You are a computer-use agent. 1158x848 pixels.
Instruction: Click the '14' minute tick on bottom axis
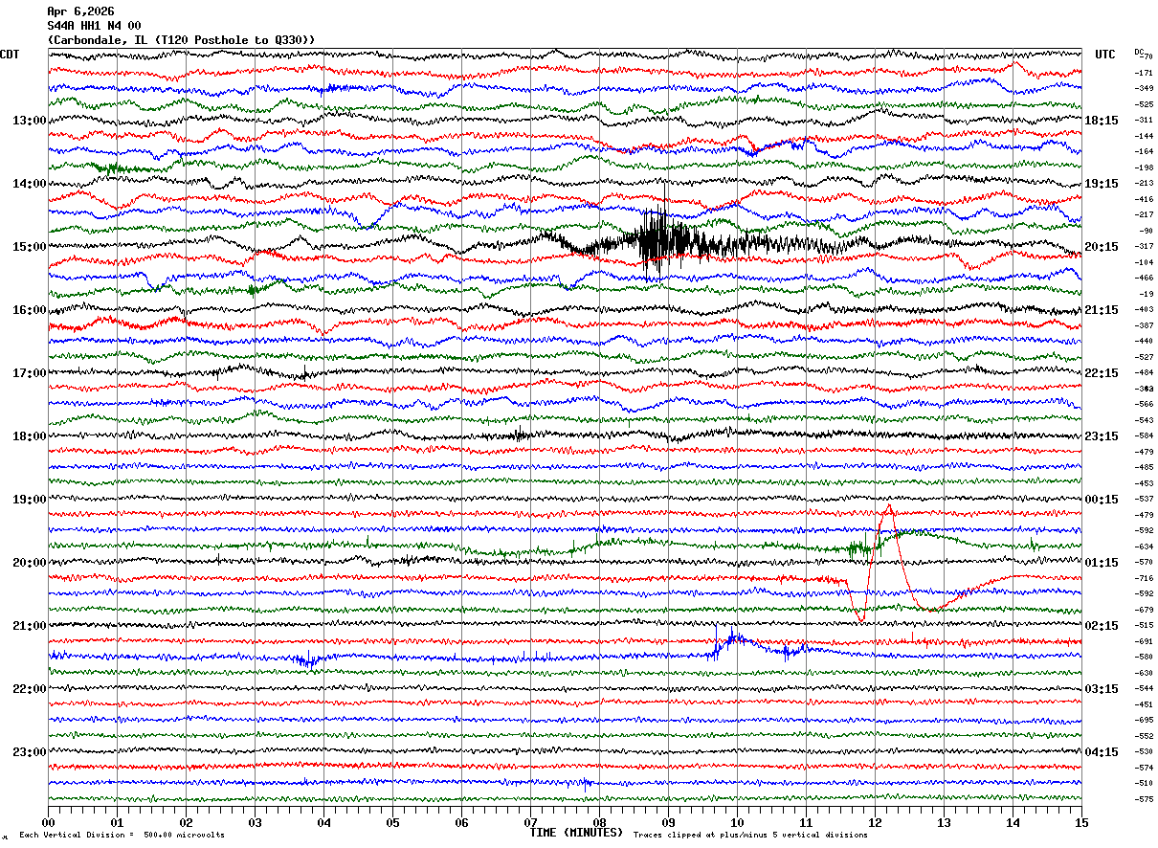(x=1013, y=822)
